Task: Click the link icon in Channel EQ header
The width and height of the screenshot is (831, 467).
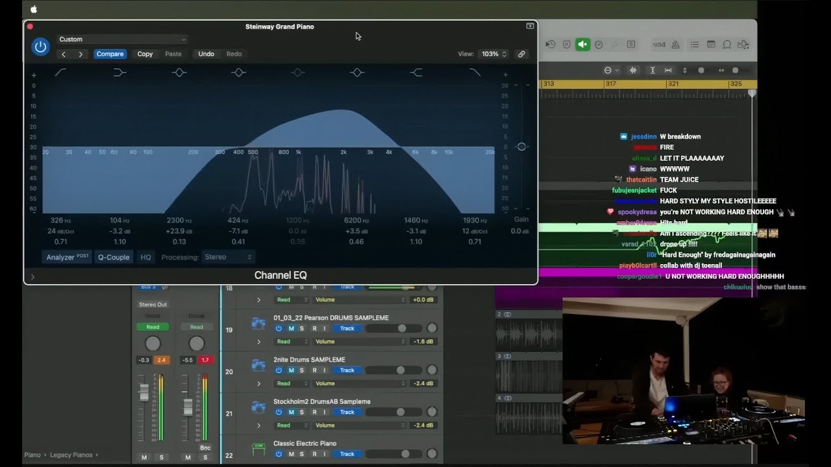Action: (x=521, y=54)
